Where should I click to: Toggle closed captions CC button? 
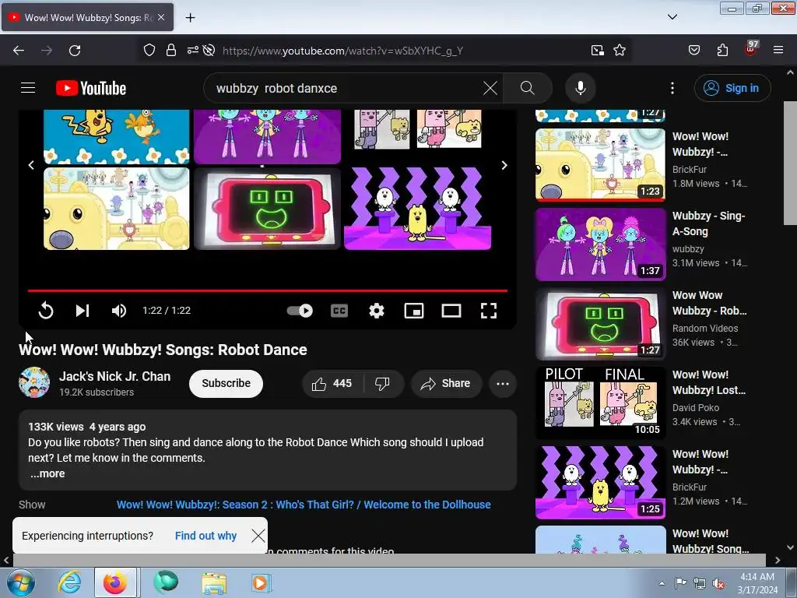[x=339, y=310]
